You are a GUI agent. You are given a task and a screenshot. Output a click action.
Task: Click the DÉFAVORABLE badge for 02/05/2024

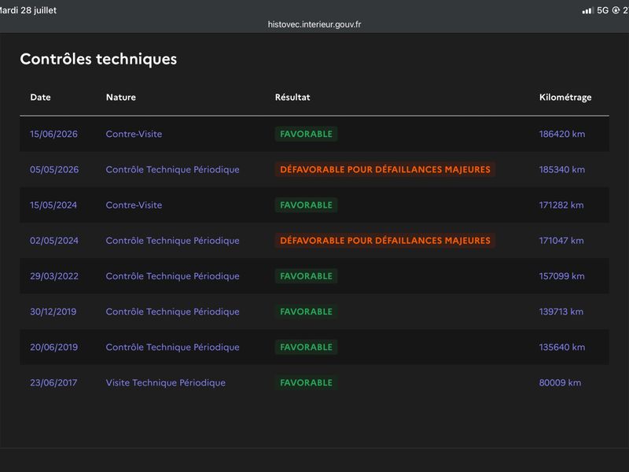(x=385, y=241)
